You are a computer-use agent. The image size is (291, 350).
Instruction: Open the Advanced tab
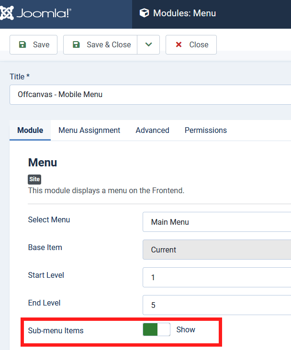[152, 130]
